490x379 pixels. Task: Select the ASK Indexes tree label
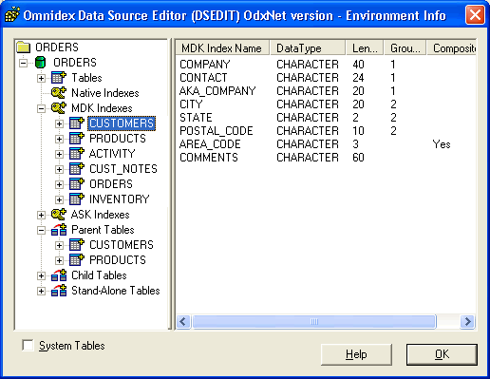100,215
